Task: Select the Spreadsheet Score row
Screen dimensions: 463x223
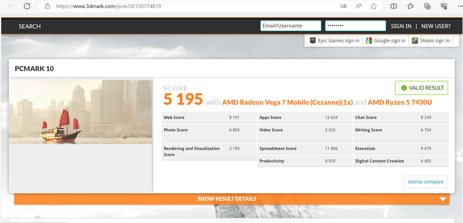Action: point(305,148)
